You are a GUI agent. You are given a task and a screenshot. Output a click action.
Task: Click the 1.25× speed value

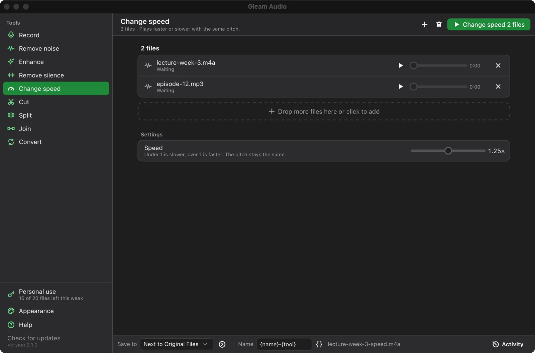(496, 151)
